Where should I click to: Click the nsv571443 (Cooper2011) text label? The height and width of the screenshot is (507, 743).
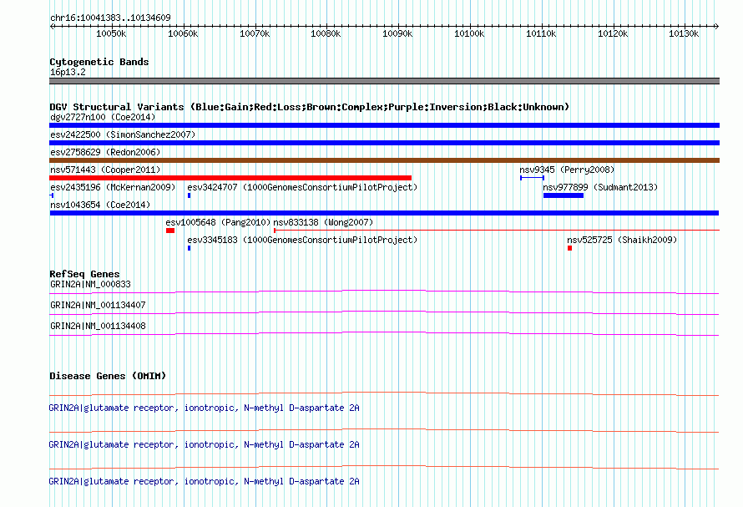coord(105,170)
